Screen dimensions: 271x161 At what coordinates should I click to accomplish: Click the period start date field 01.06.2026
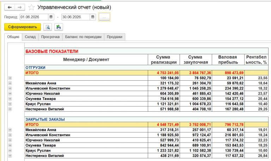(x=34, y=17)
